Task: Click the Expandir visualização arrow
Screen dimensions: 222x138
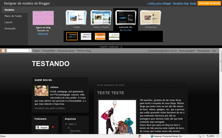Action: (x=121, y=47)
